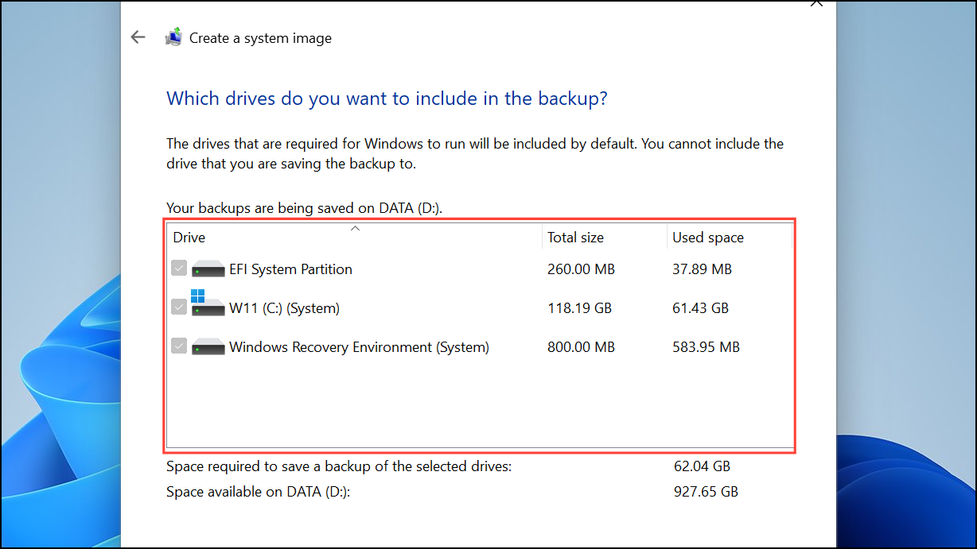Screen dimensions: 977x549
Task: Sort by the Drive column header
Action: [189, 238]
